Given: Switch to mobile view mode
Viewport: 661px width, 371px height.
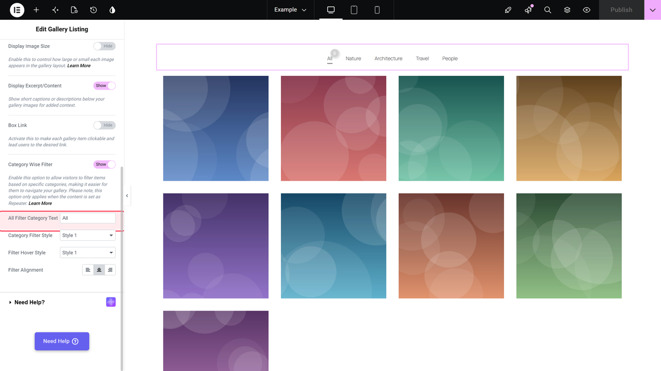Looking at the screenshot, I should 377,10.
